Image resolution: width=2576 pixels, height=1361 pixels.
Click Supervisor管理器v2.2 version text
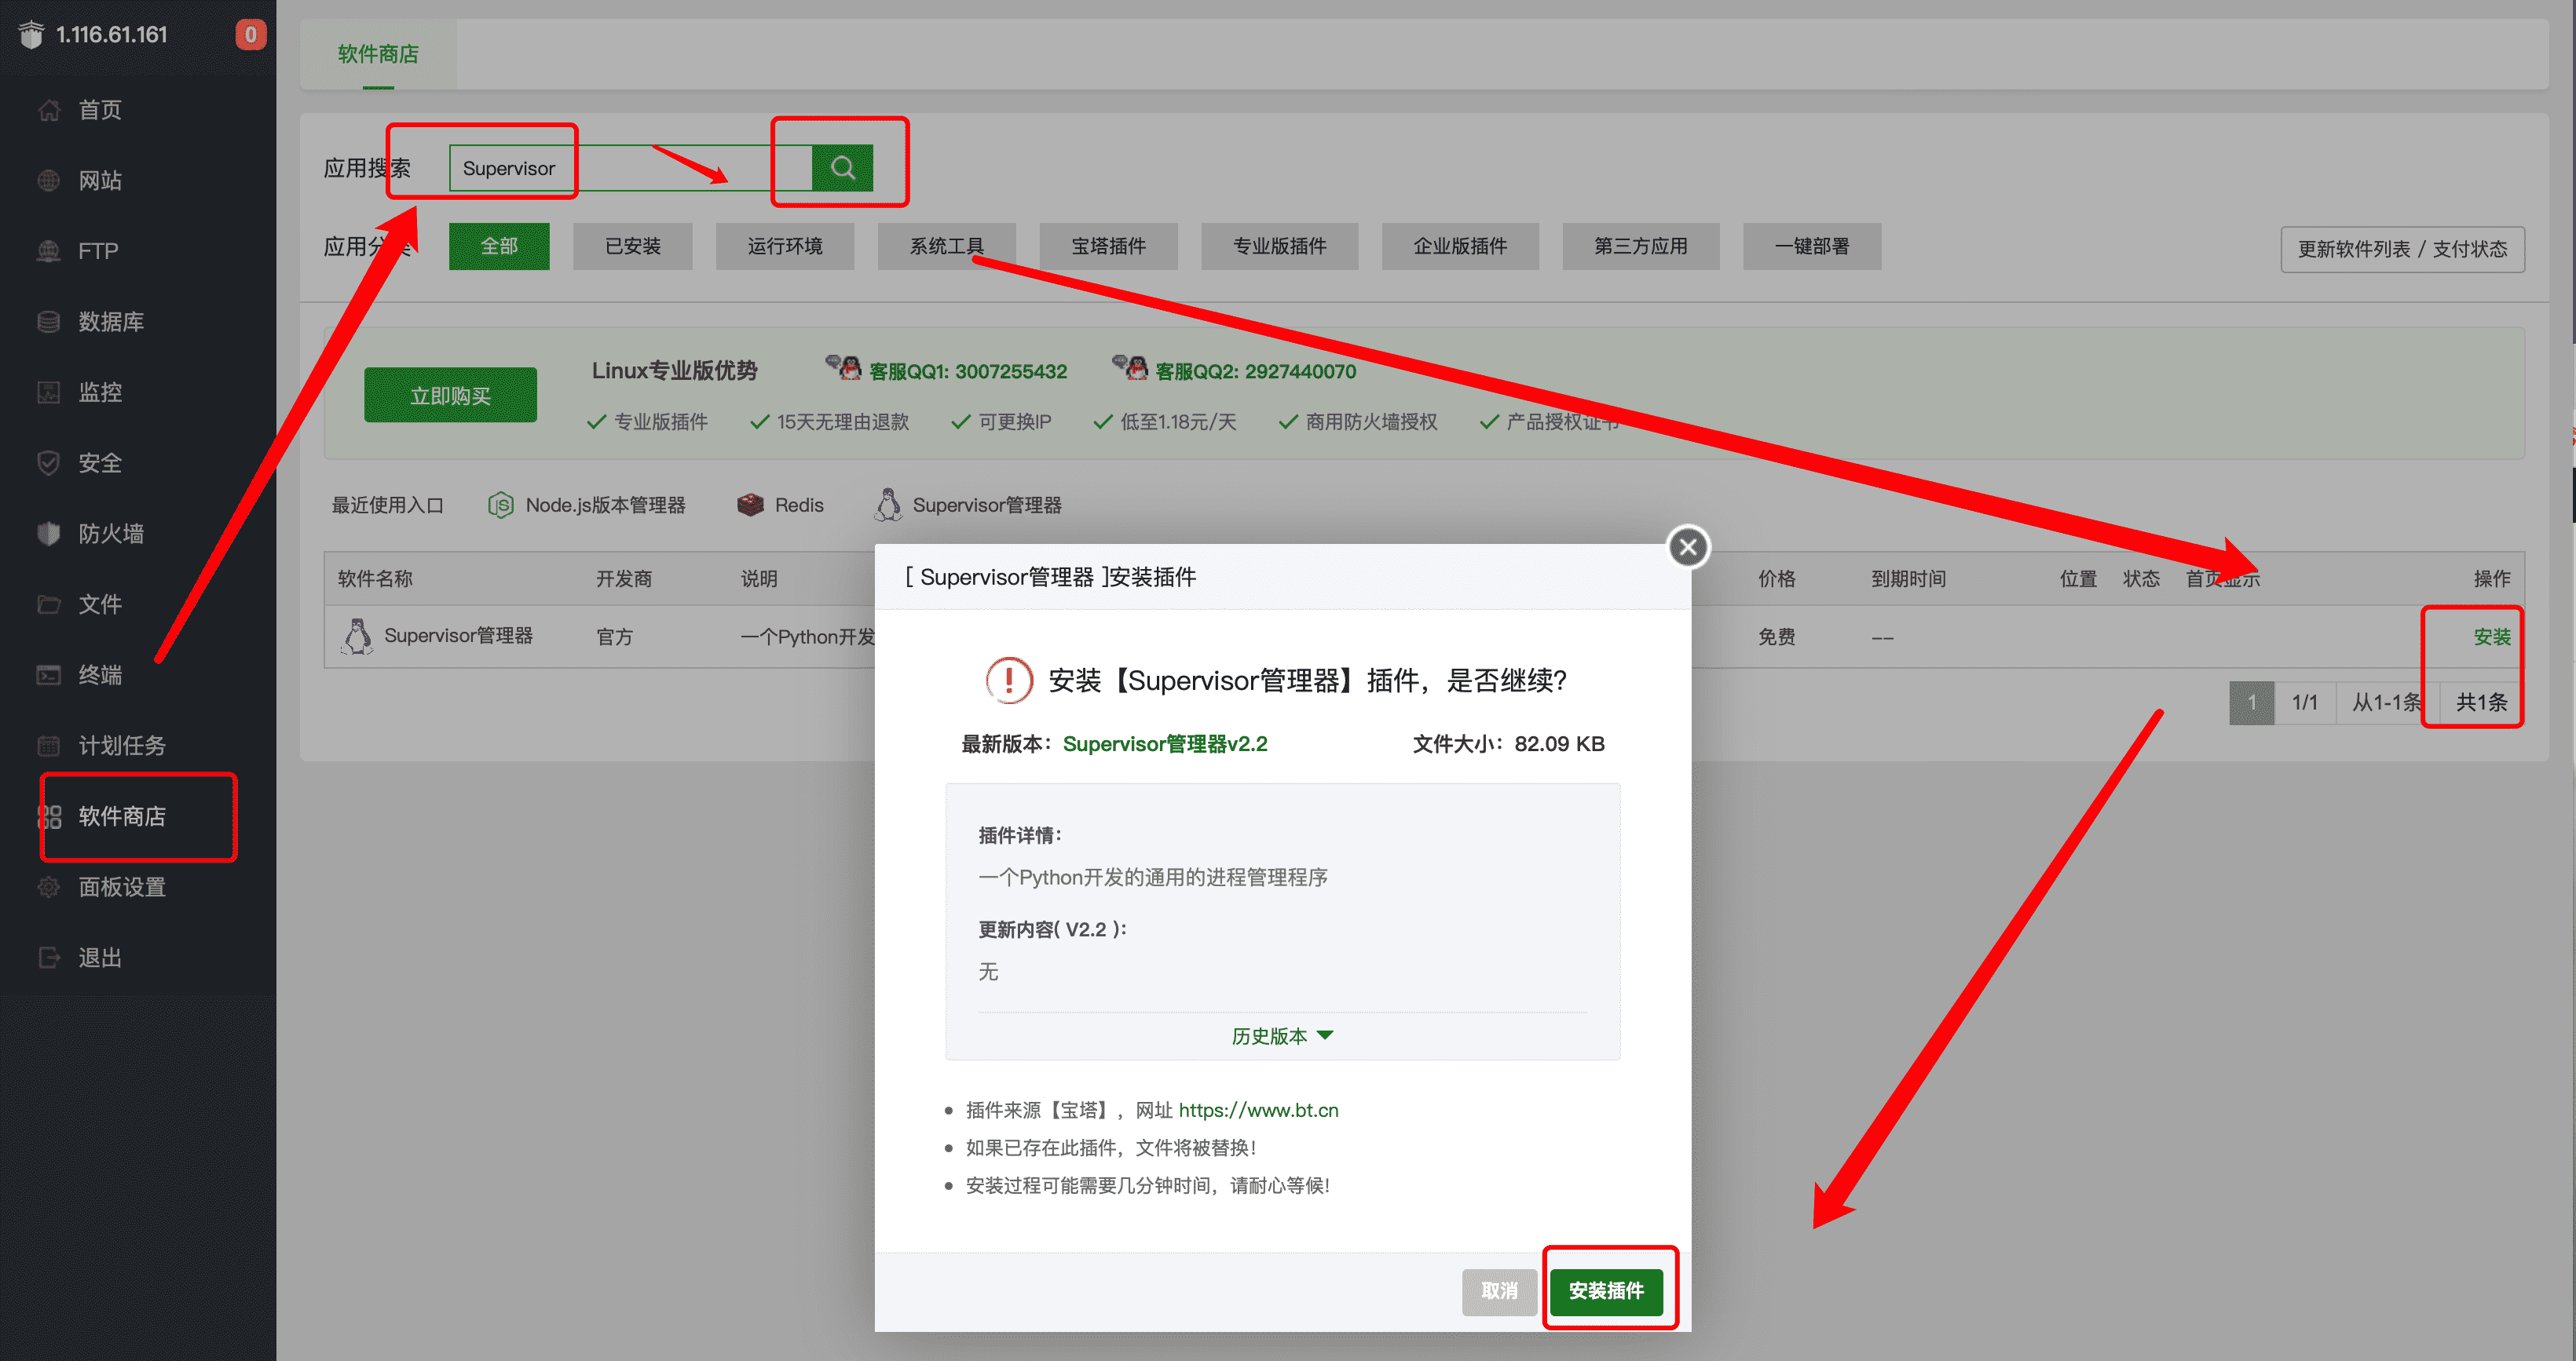click(x=1165, y=744)
